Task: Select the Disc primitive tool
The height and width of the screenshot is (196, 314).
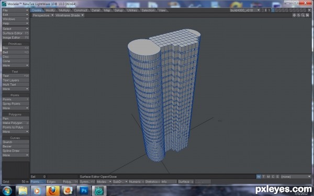Action: pos(16,56)
